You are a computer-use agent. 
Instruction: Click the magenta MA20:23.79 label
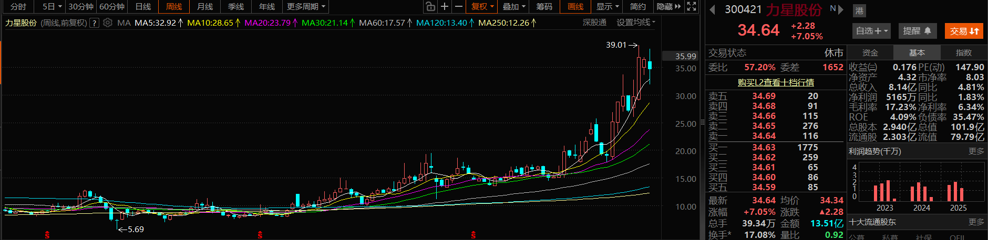pyautogui.click(x=271, y=23)
